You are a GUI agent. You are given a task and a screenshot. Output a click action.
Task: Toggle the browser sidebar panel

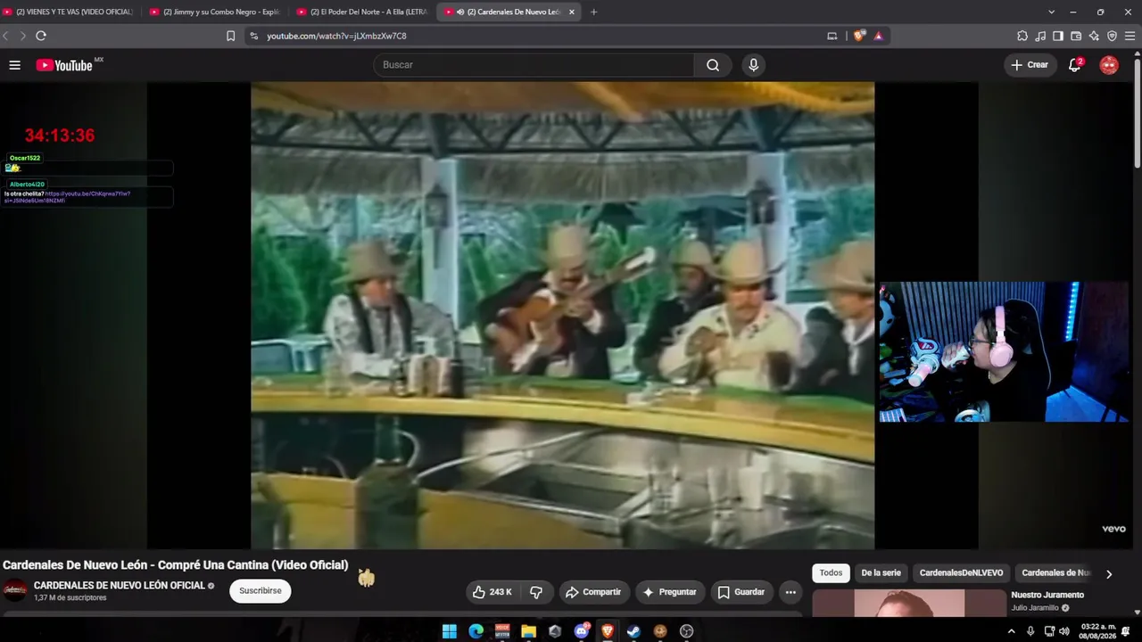pyautogui.click(x=1058, y=36)
